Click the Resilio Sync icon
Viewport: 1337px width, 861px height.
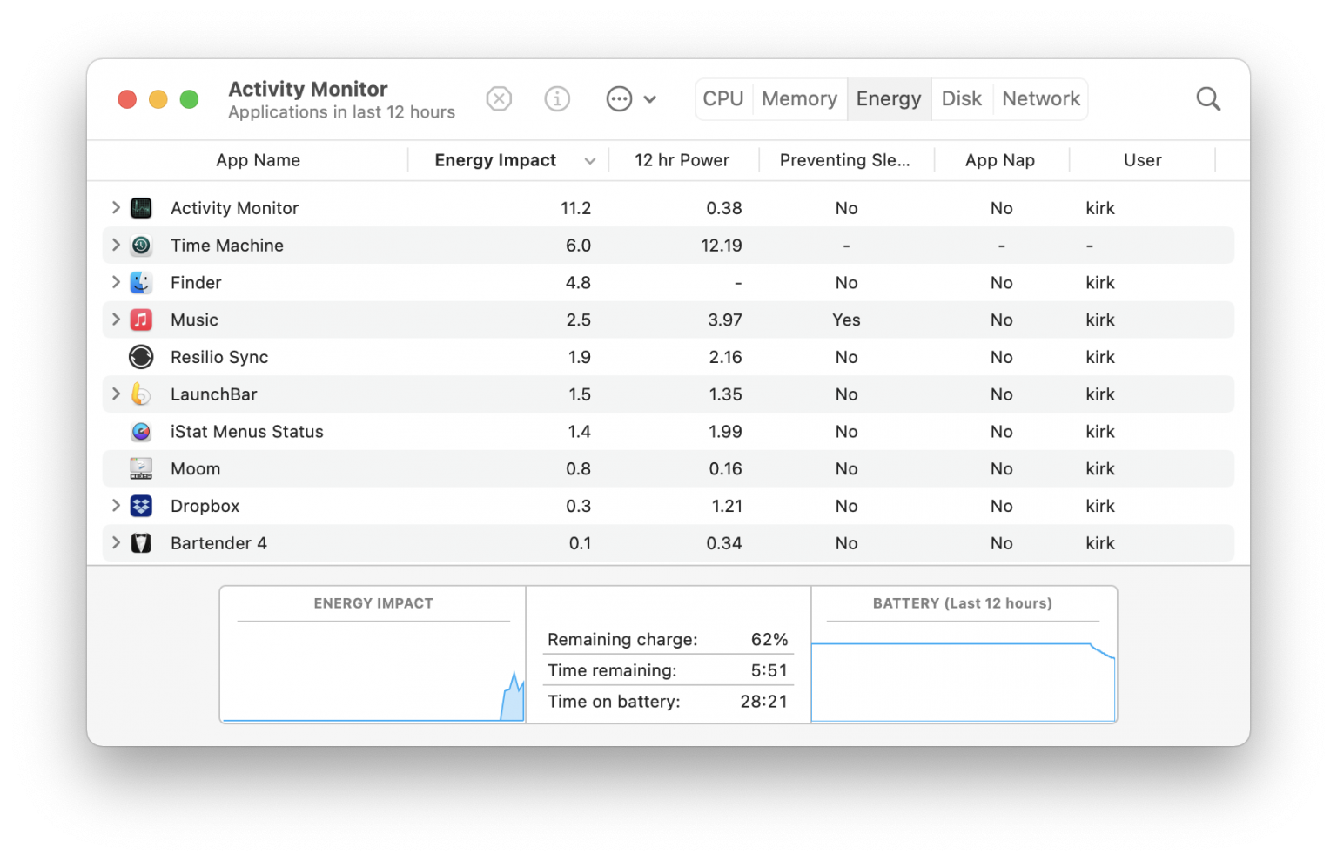[x=140, y=357]
